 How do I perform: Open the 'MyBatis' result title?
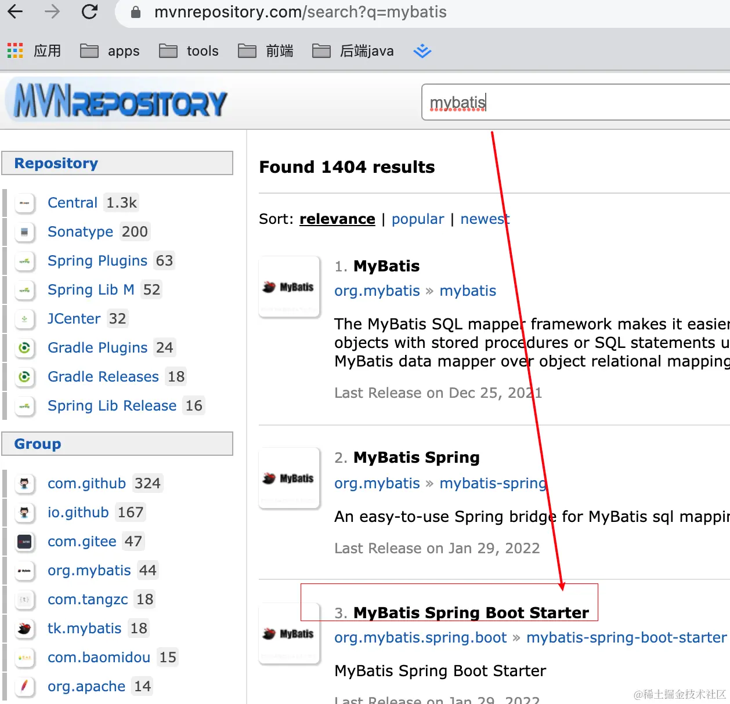click(386, 266)
